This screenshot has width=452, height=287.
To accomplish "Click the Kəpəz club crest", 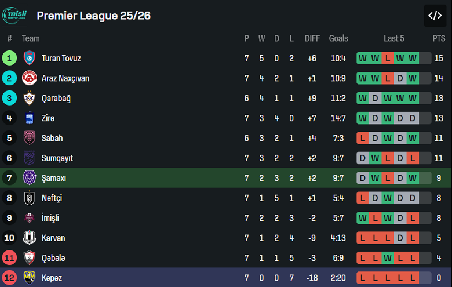I will tap(30, 278).
